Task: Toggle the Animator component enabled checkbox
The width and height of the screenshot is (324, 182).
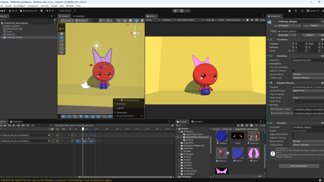Action: (x=274, y=123)
